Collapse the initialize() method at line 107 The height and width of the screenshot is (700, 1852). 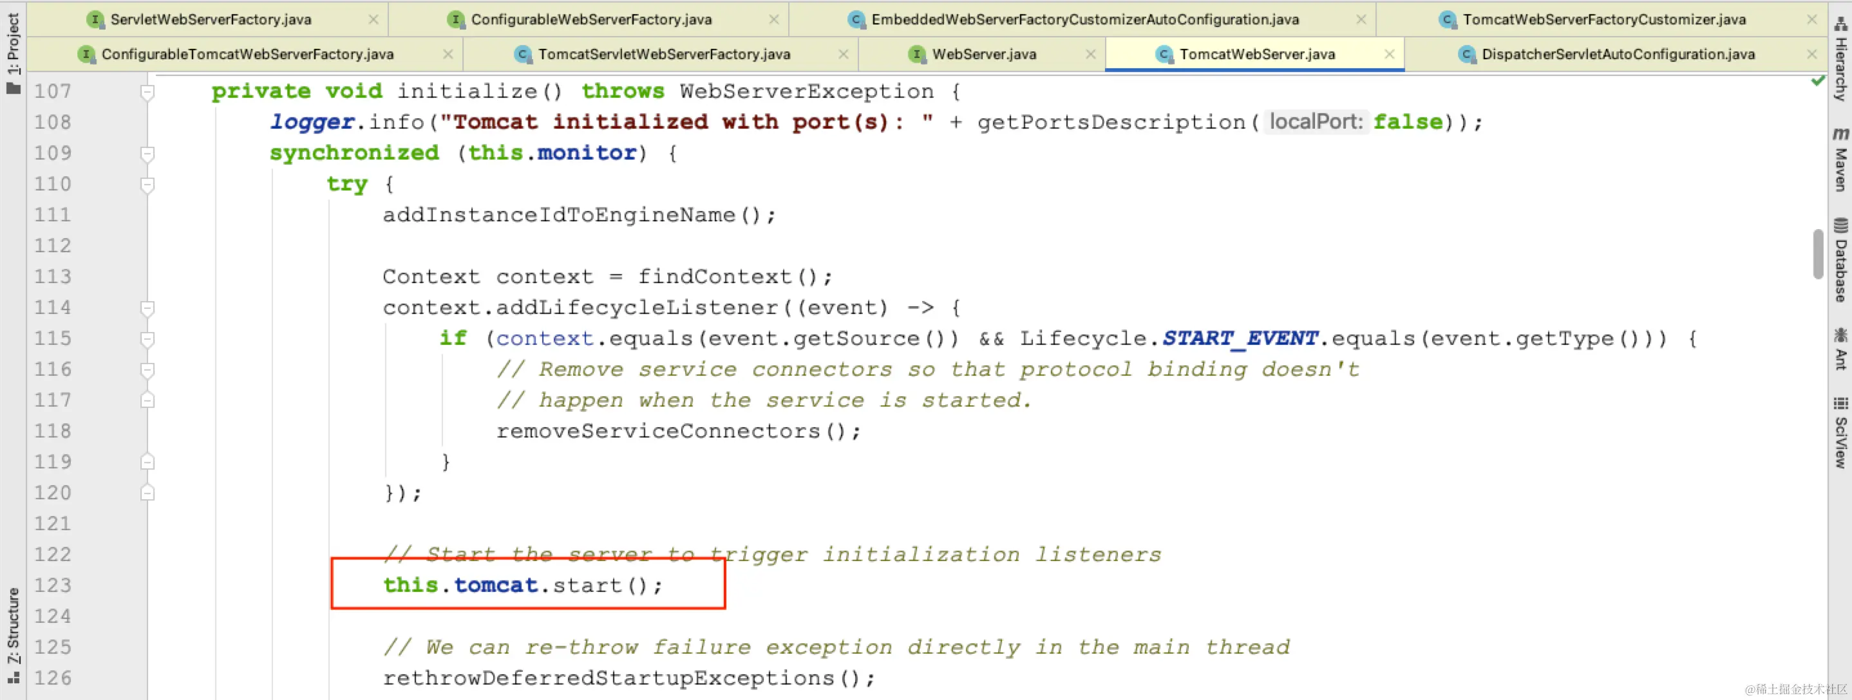[x=147, y=92]
